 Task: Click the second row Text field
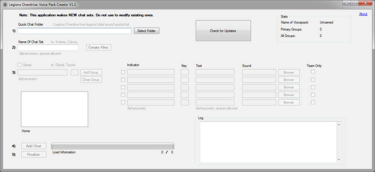tap(215, 80)
